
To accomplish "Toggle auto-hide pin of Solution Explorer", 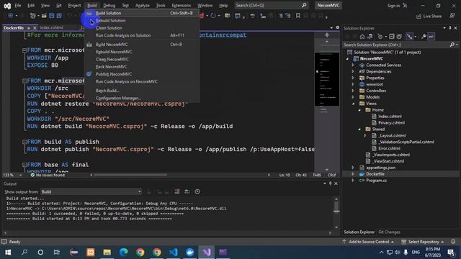I will coord(449,28).
